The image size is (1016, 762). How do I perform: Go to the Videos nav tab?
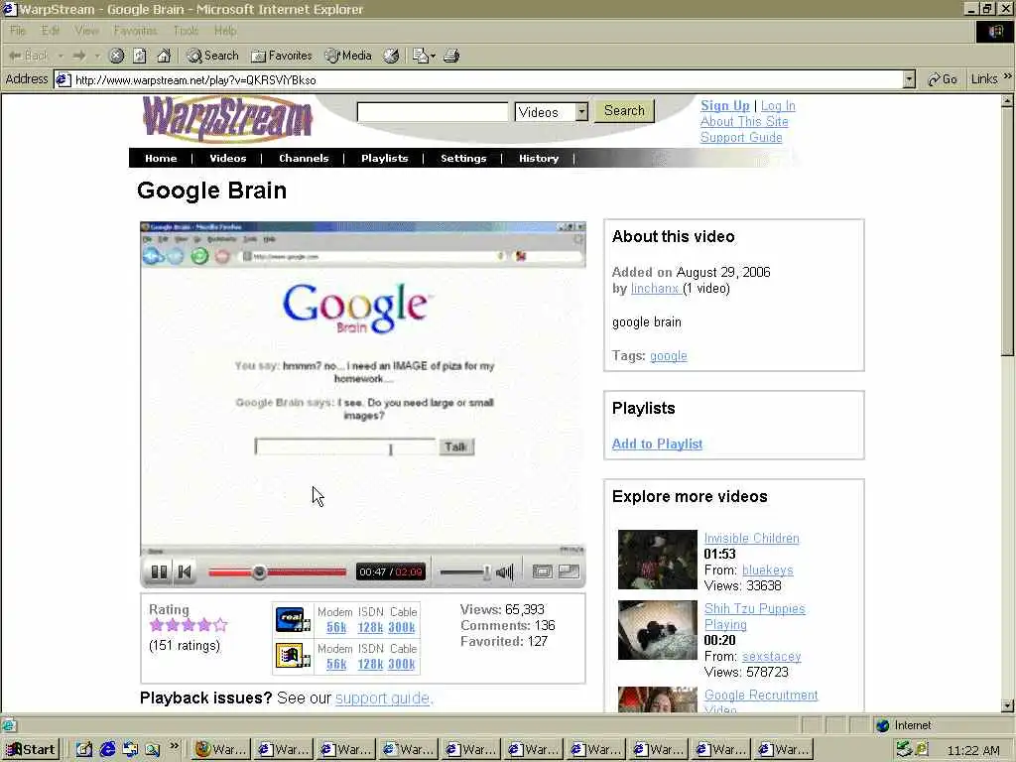coord(227,158)
